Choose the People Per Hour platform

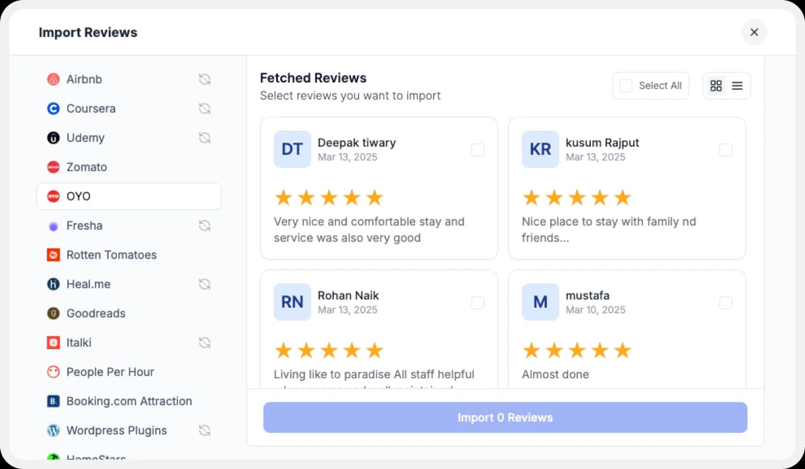click(111, 371)
